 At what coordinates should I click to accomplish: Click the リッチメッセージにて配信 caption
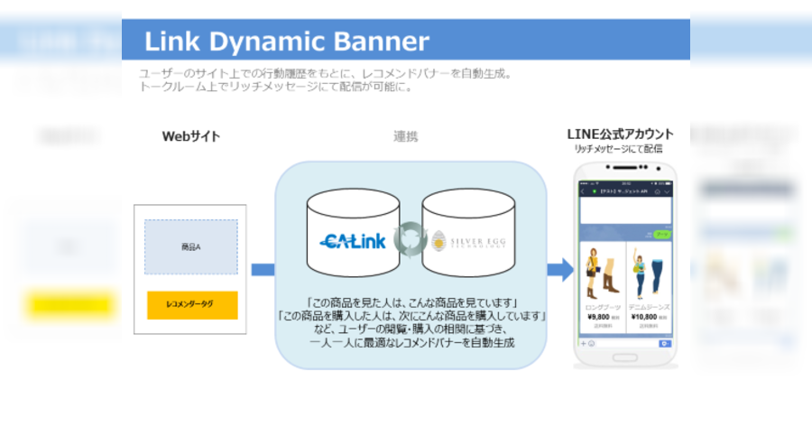618,149
